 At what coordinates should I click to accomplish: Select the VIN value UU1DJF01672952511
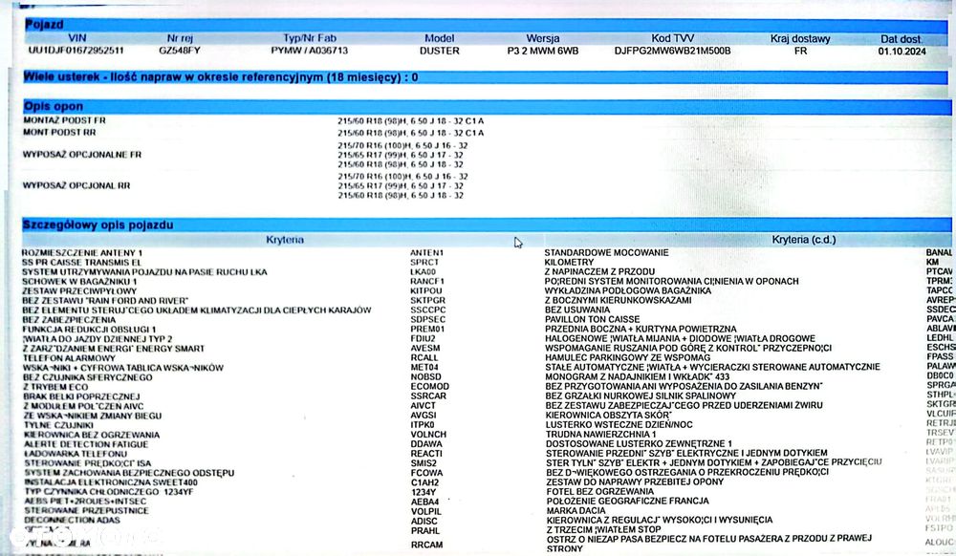pos(76,51)
